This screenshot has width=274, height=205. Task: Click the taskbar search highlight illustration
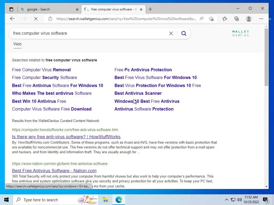(x=87, y=200)
